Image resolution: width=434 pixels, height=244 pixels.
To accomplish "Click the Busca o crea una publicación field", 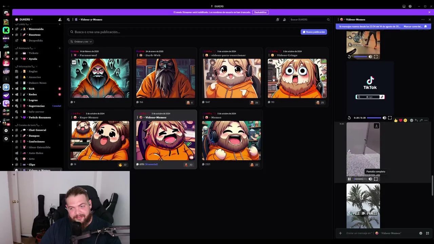I will coord(183,32).
